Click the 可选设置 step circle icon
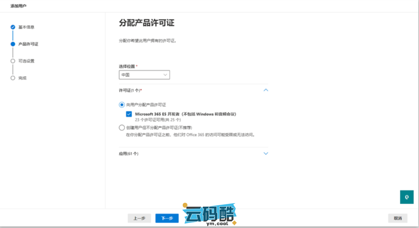 [13, 61]
